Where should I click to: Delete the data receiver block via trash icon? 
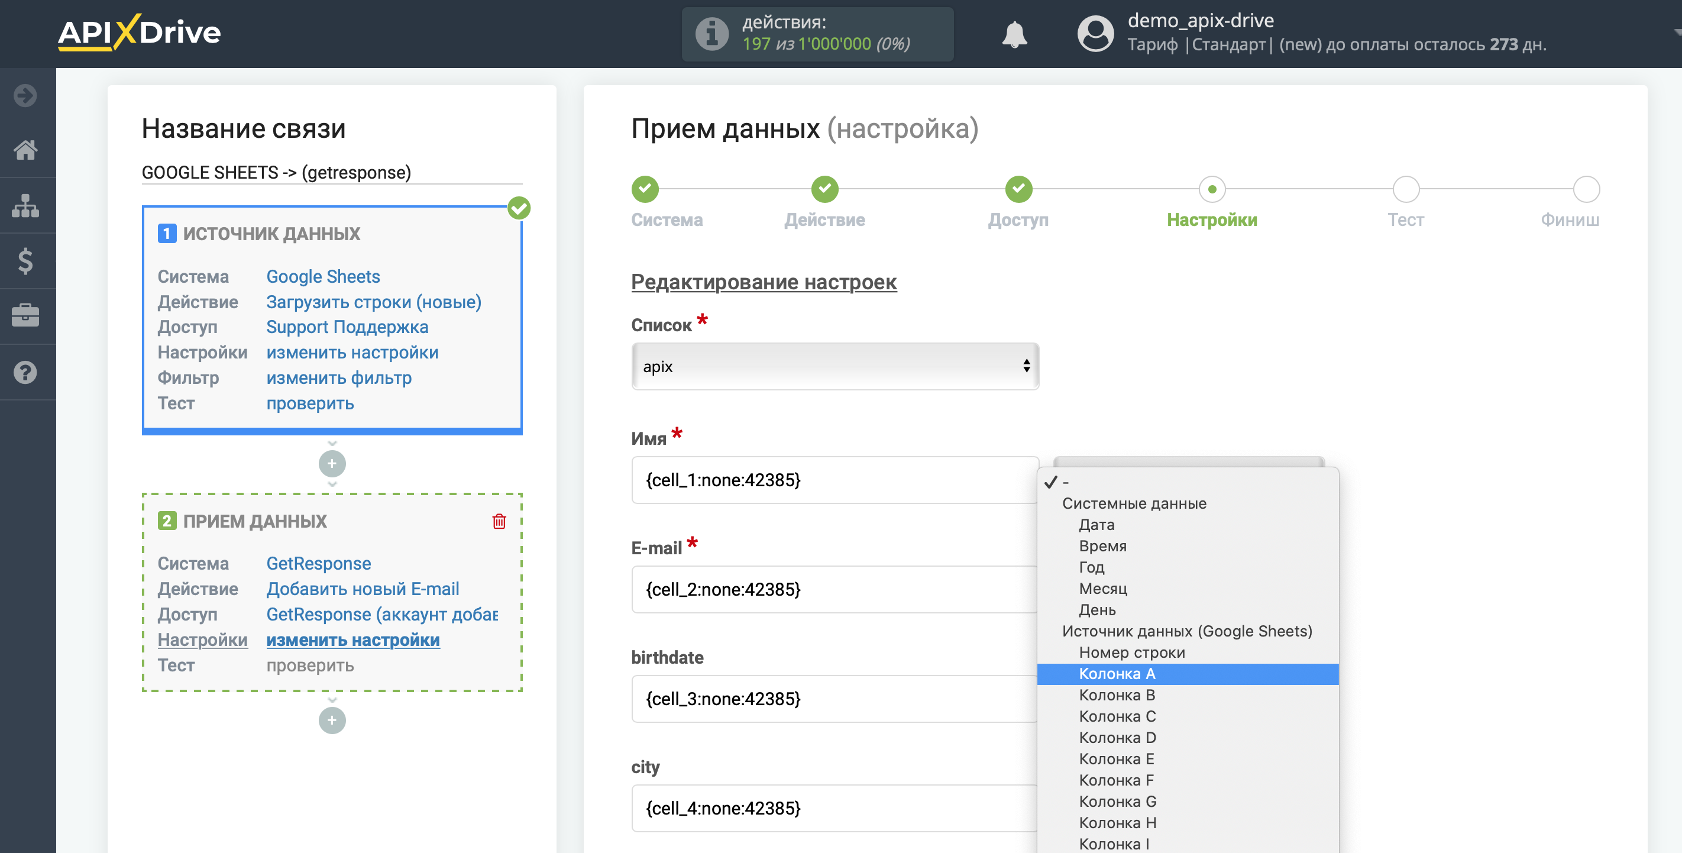pyautogui.click(x=499, y=521)
